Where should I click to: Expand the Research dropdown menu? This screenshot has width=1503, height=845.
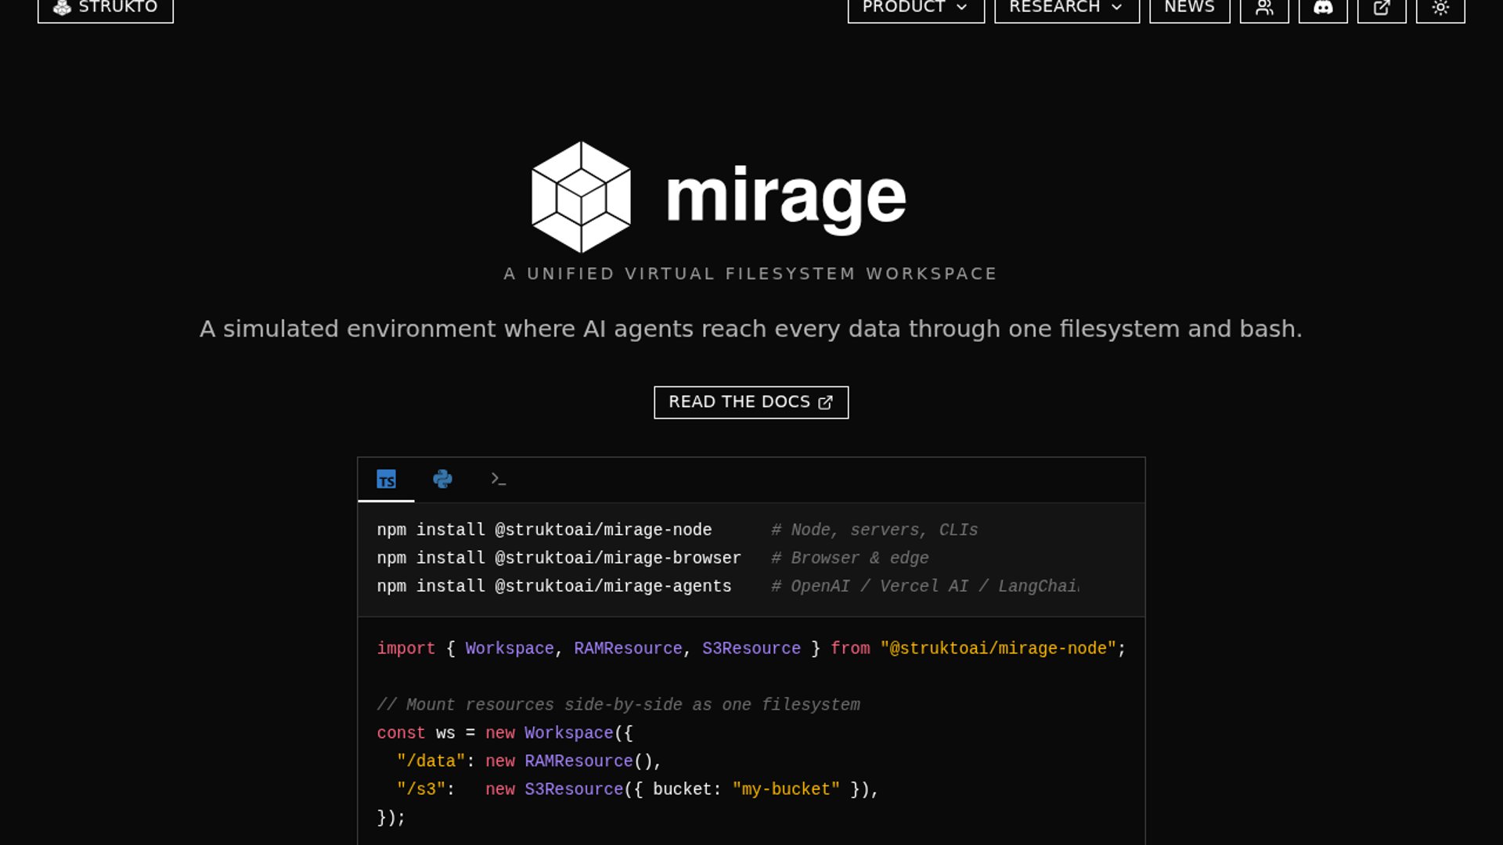click(x=1067, y=8)
